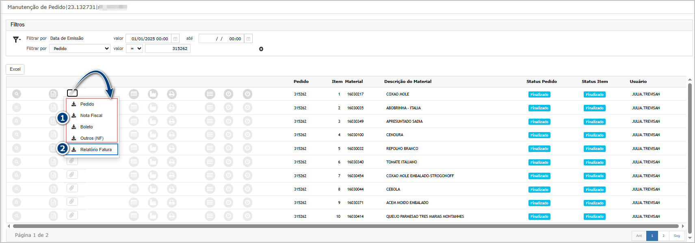695x243 pixels.
Task: Click the Excel export button
Action: pos(15,69)
